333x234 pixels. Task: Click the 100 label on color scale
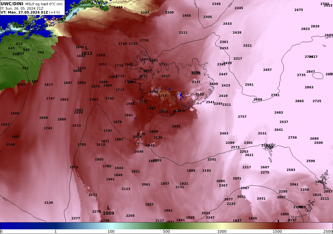click(111, 231)
